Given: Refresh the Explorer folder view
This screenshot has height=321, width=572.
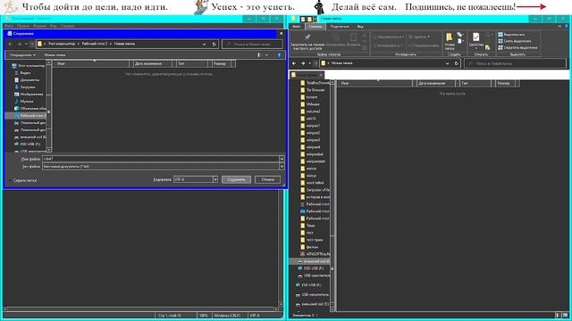Looking at the screenshot, I should tap(456, 63).
